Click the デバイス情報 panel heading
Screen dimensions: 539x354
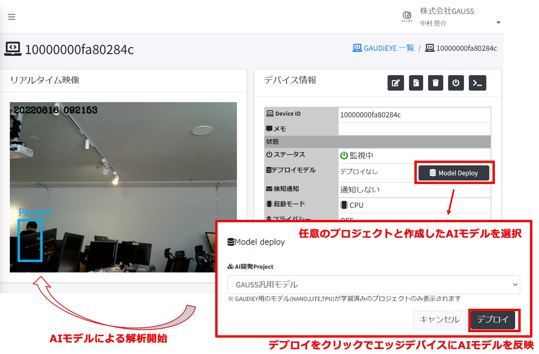coord(290,80)
